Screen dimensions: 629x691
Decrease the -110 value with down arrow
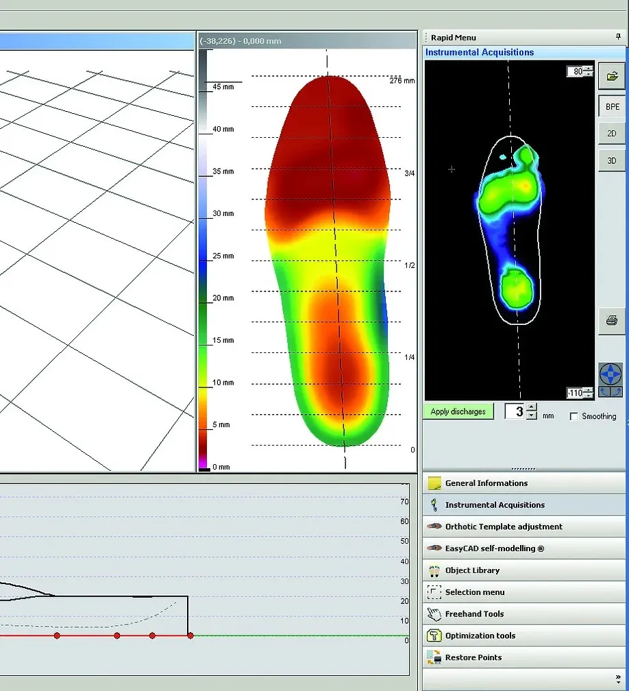[589, 396]
